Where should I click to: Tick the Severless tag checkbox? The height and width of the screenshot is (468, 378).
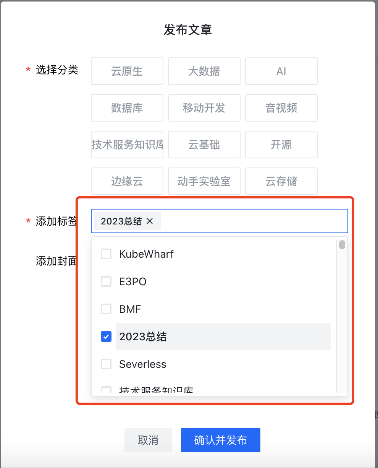pyautogui.click(x=106, y=364)
